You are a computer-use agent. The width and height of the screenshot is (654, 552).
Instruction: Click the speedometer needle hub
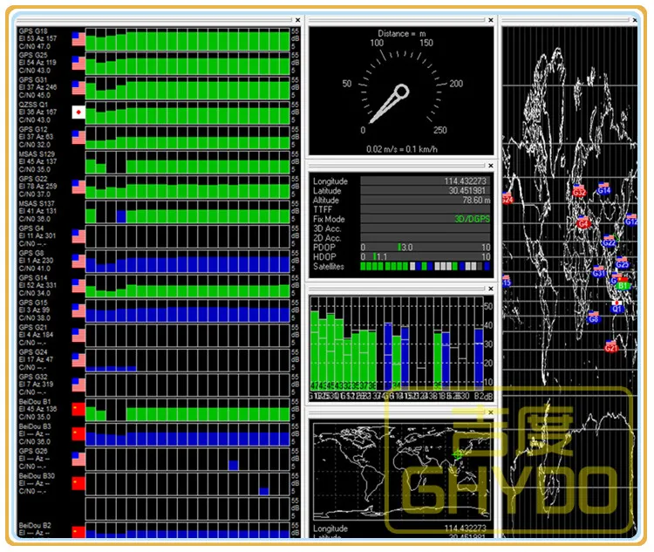[402, 92]
